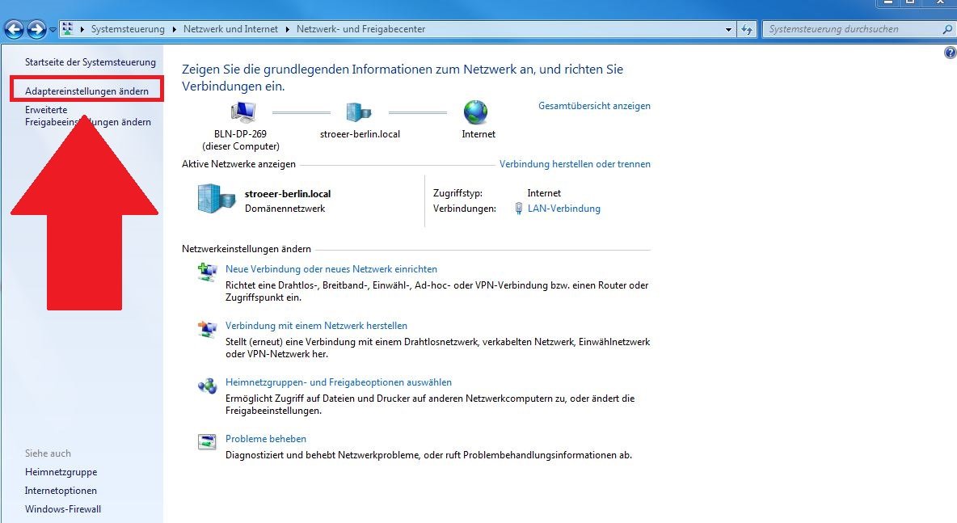Go back with the Back arrow button

(x=14, y=28)
